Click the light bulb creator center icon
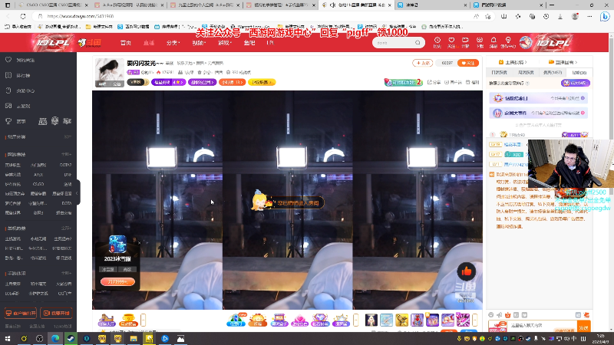The height and width of the screenshot is (345, 614). coord(508,41)
